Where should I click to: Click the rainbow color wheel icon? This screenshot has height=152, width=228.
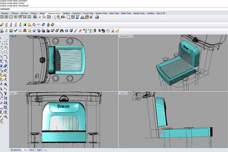tap(52, 24)
